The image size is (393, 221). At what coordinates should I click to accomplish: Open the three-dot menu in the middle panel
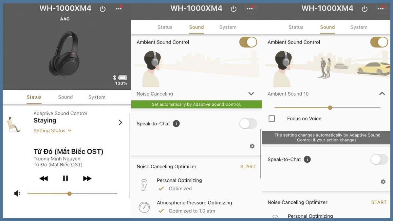pyautogui.click(x=250, y=9)
